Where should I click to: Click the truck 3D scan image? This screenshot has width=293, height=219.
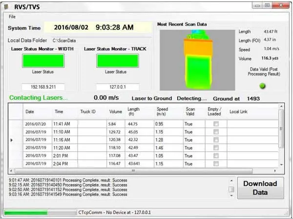click(x=197, y=60)
